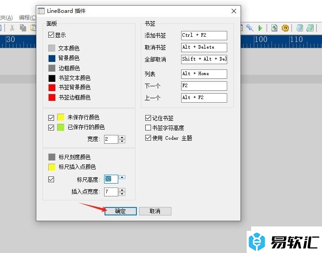Pick the 文本颜色 light gray swatch
The image size is (322, 253).
pos(52,48)
